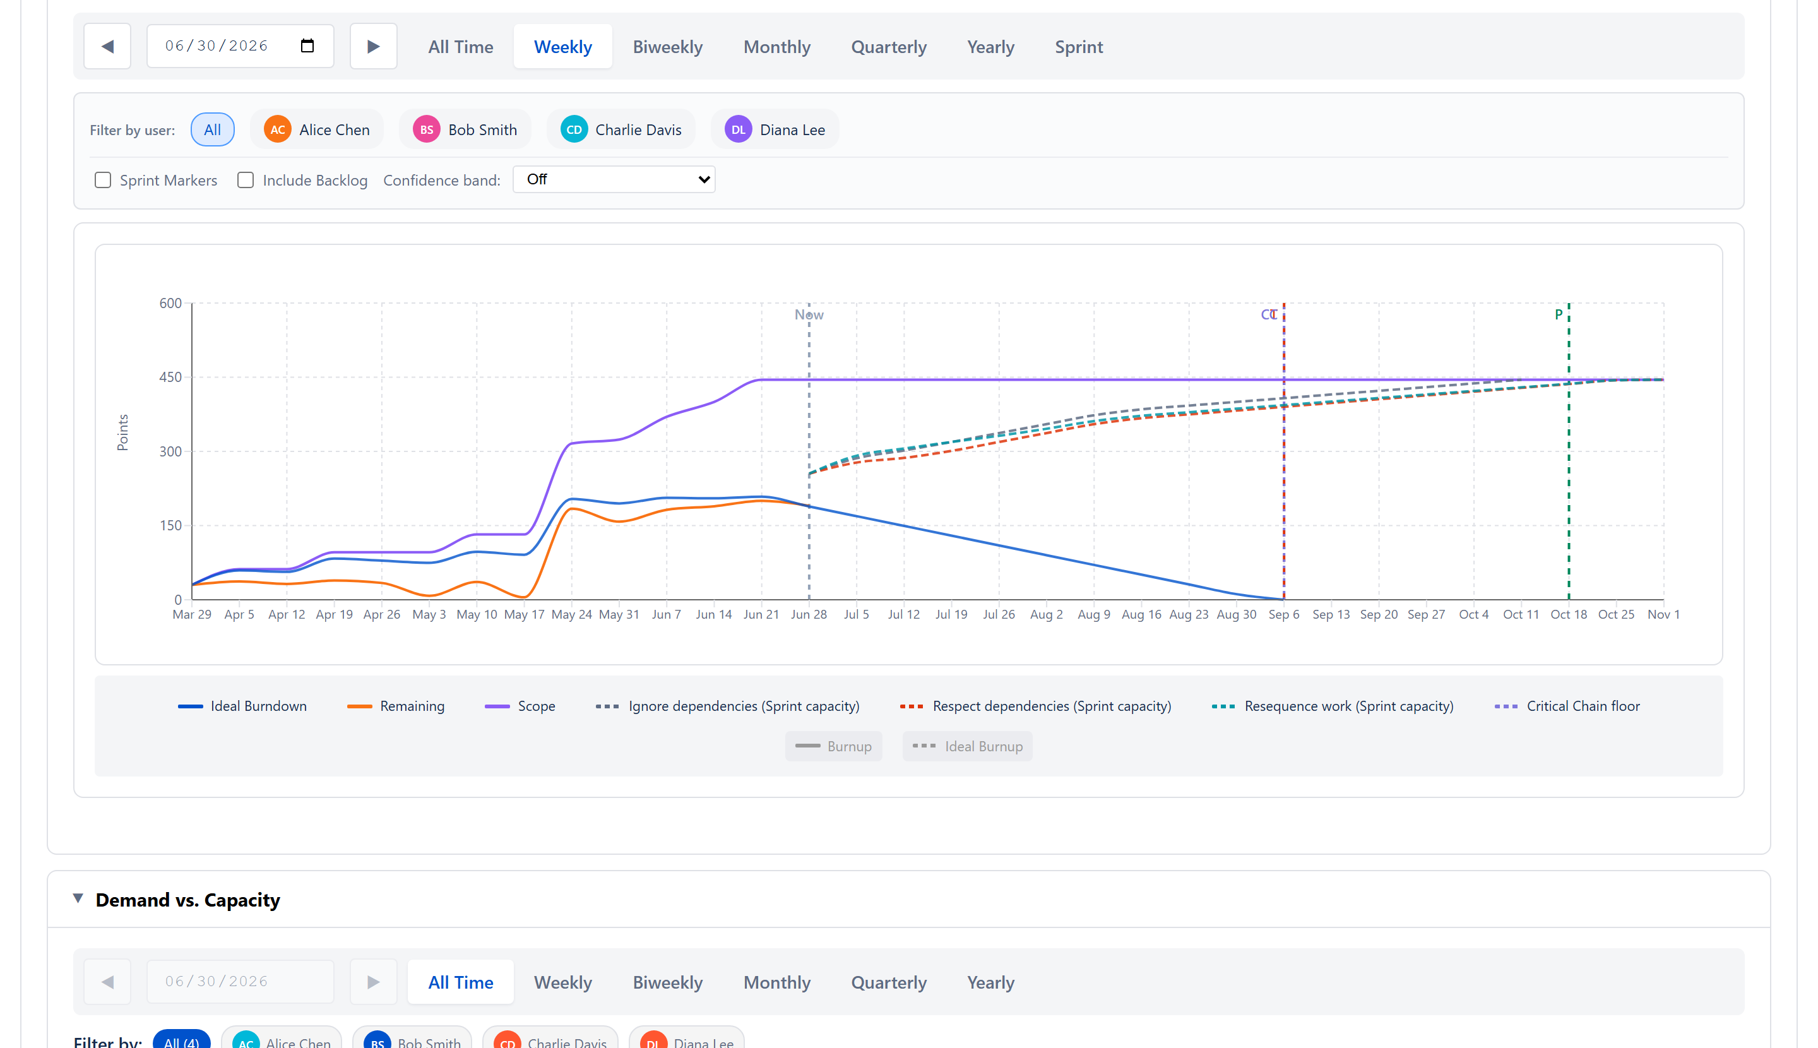Enable the Sprint Markers checkbox
Screen dimensions: 1818x1048
(x=103, y=180)
